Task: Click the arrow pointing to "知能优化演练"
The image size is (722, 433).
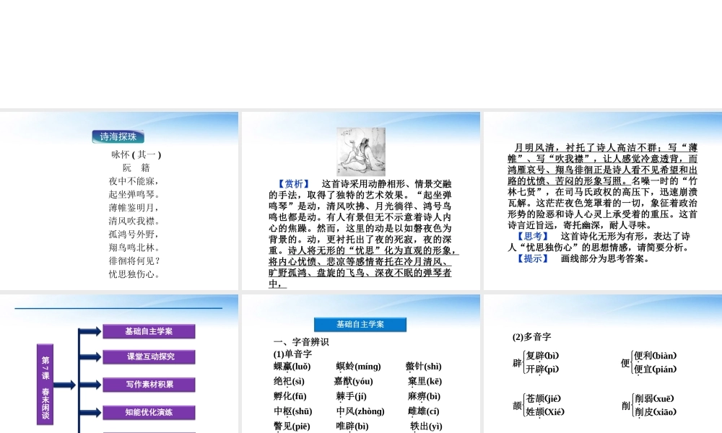Action: tap(90, 412)
